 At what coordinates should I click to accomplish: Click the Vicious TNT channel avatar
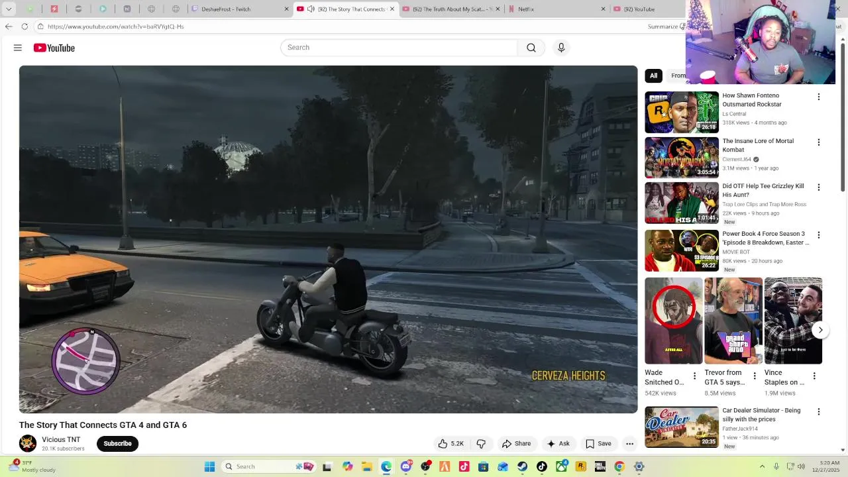tap(28, 443)
